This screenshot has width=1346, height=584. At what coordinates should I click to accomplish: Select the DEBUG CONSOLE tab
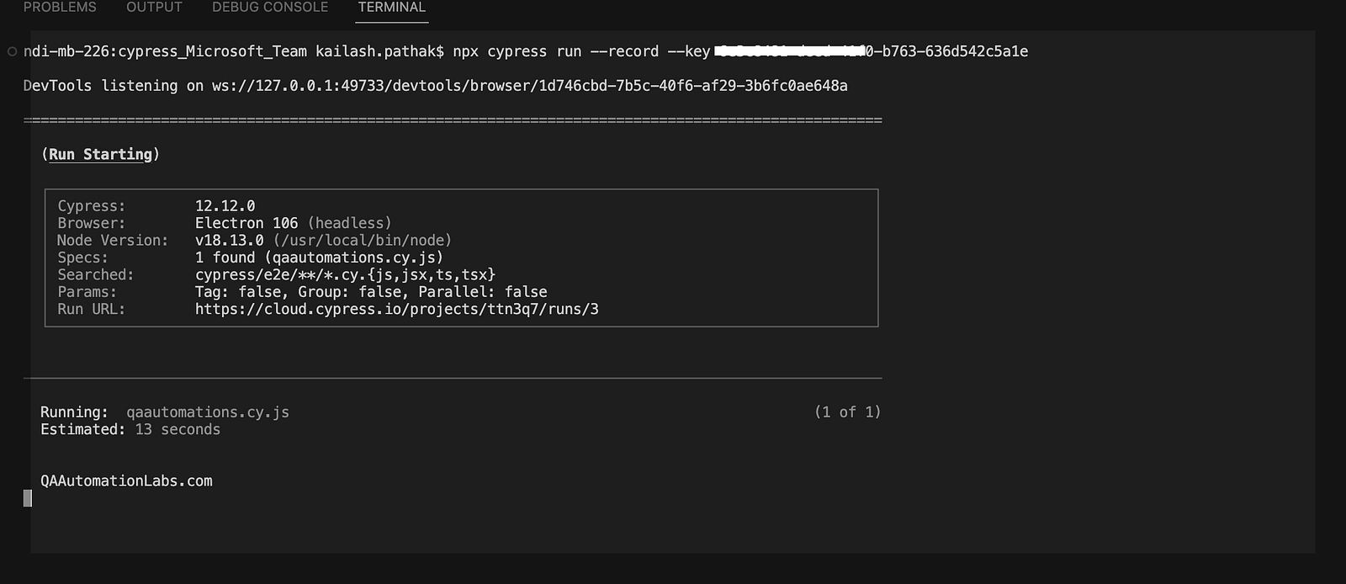pyautogui.click(x=270, y=7)
